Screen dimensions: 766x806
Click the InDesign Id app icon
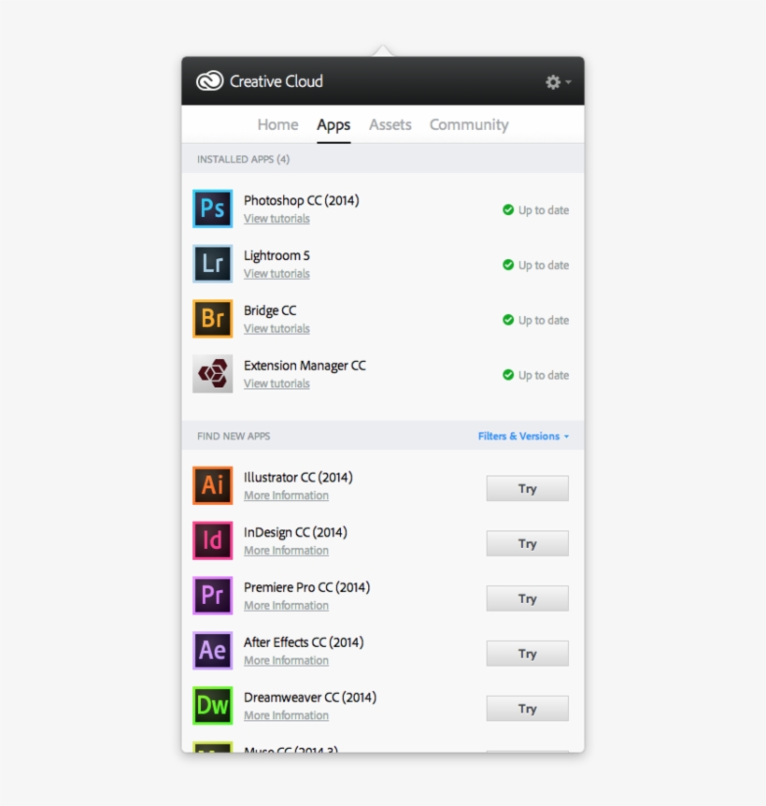tap(213, 540)
